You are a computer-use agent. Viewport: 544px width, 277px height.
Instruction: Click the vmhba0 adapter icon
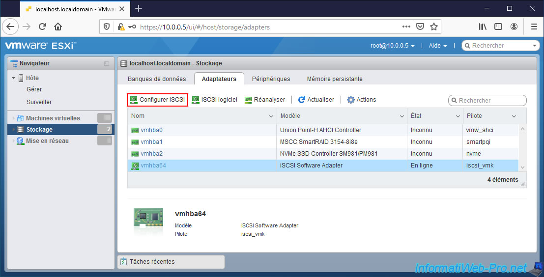coord(135,130)
